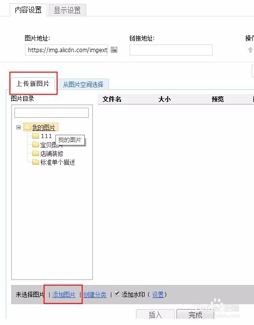The image size is (254, 325).
Task: Click the 店铺装修 folder icon
Action: (36, 153)
